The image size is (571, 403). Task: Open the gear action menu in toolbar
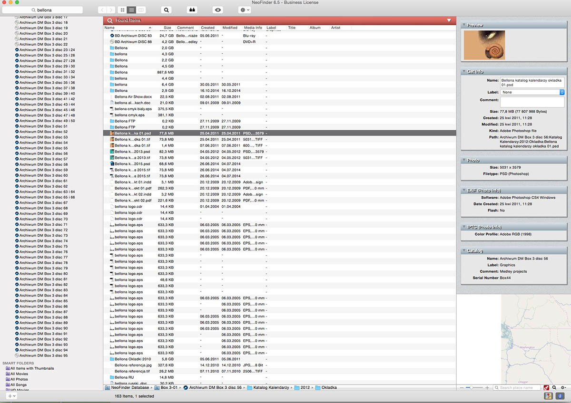pos(245,10)
